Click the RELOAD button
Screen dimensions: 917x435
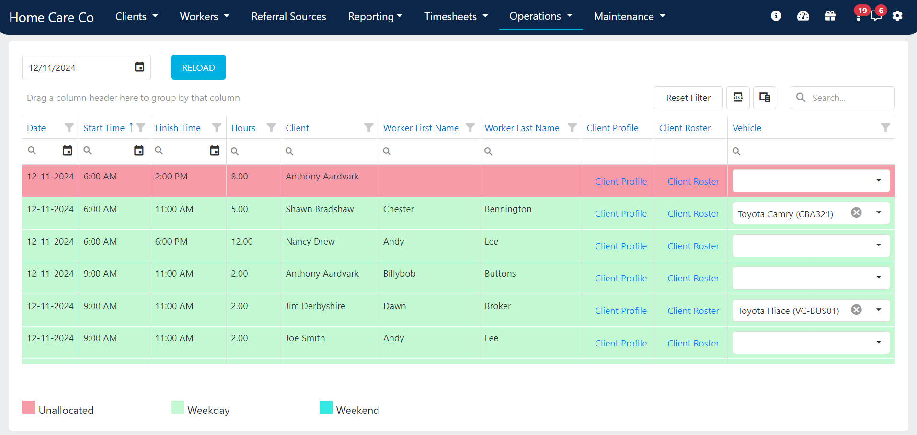point(198,67)
